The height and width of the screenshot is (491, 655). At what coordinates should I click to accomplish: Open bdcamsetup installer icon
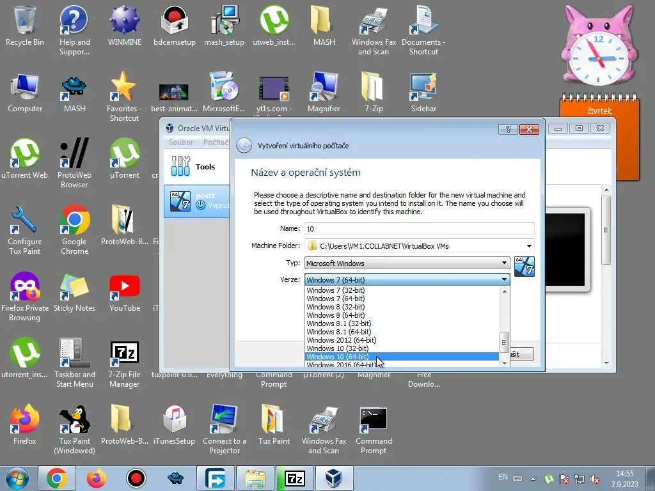175,26
